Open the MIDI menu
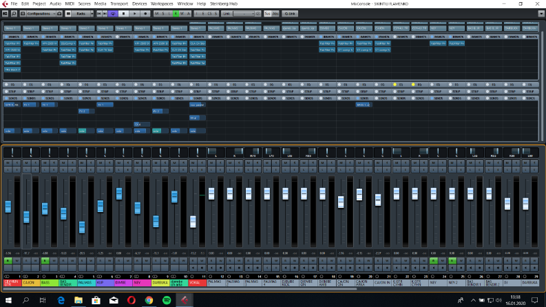Viewport: 546px width, 307px height. [x=70, y=4]
